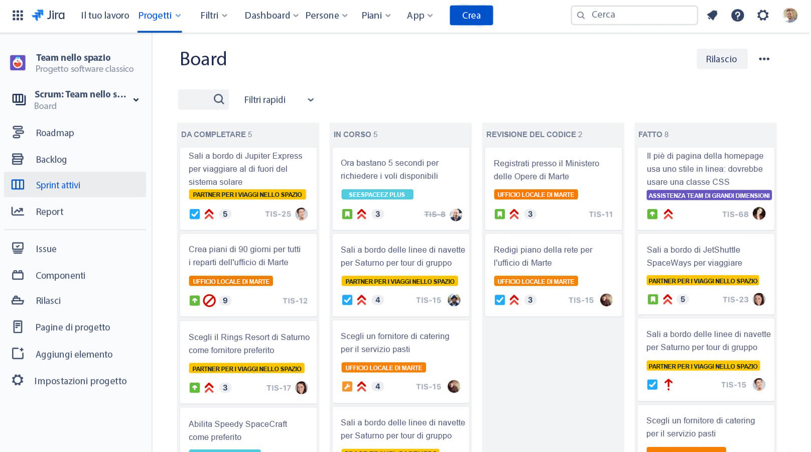Expand the Scrum board switcher chevron
Image resolution: width=811 pixels, height=452 pixels.
click(136, 100)
